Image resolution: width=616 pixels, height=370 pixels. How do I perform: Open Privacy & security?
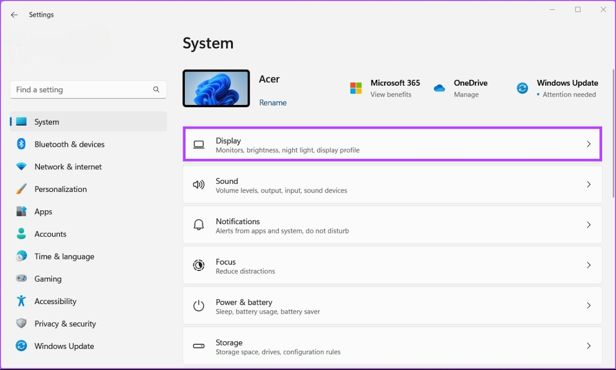88,323
